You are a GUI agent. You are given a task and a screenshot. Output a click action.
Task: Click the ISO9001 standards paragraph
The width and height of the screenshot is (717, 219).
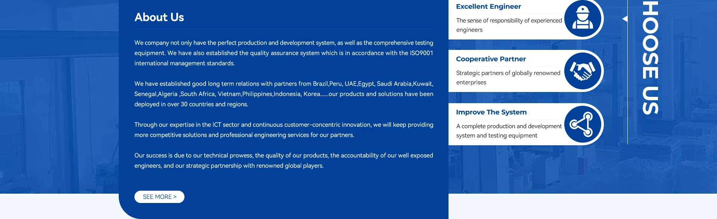(284, 53)
